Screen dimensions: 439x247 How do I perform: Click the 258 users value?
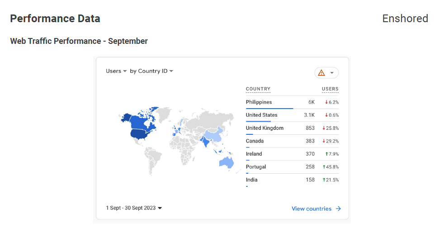[310, 167]
